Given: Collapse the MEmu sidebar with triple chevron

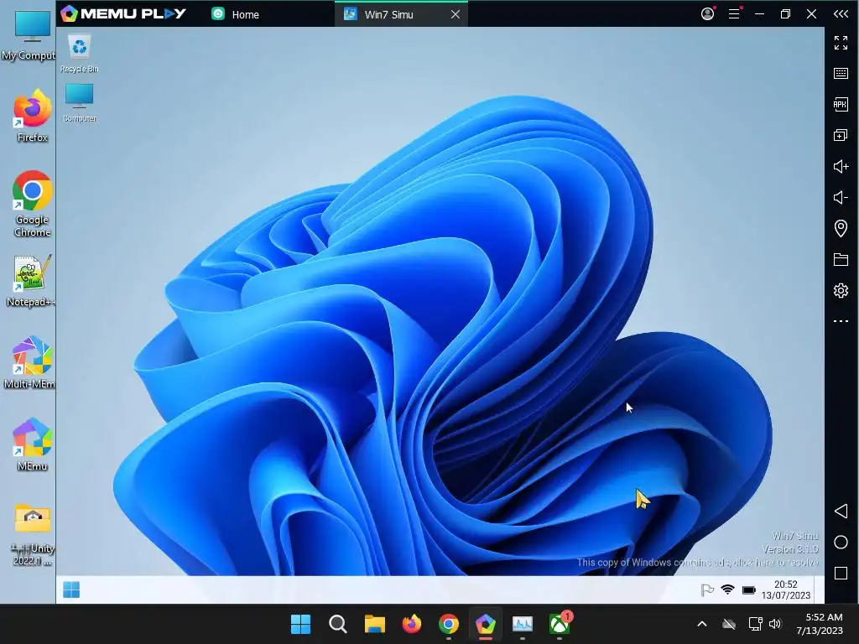Looking at the screenshot, I should (x=841, y=13).
